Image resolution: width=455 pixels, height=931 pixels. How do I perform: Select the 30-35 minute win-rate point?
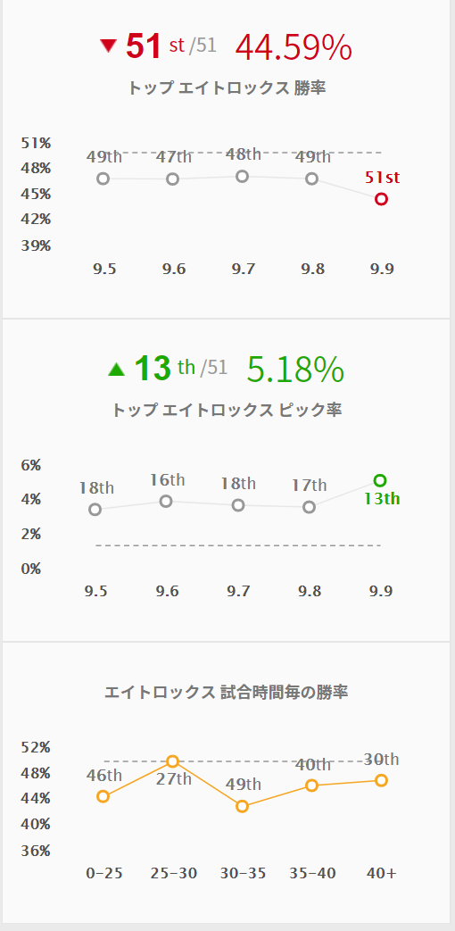(242, 806)
